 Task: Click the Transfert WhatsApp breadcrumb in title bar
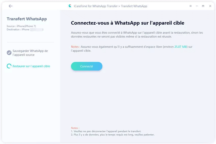point(134,6)
